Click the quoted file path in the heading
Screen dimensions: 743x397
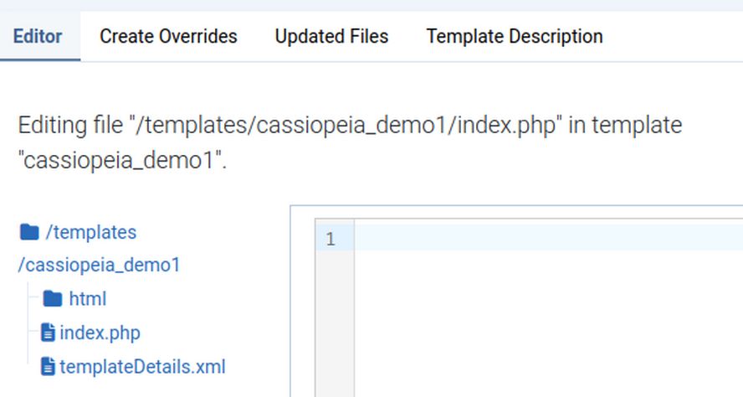point(348,126)
